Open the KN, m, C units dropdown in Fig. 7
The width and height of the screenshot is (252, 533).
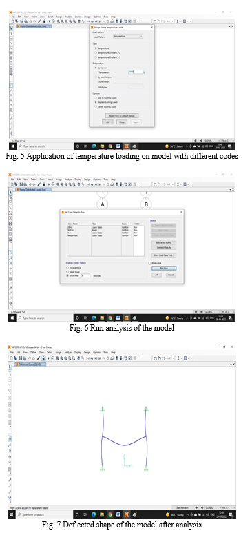tap(227, 507)
